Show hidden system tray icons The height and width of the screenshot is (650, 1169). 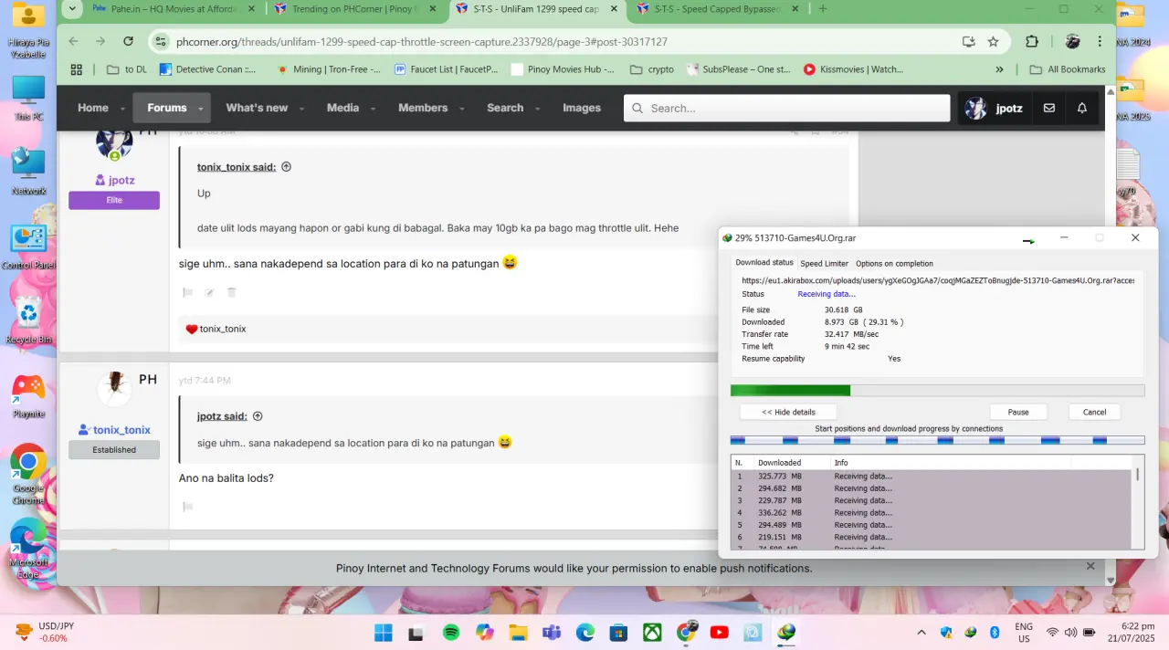(921, 632)
